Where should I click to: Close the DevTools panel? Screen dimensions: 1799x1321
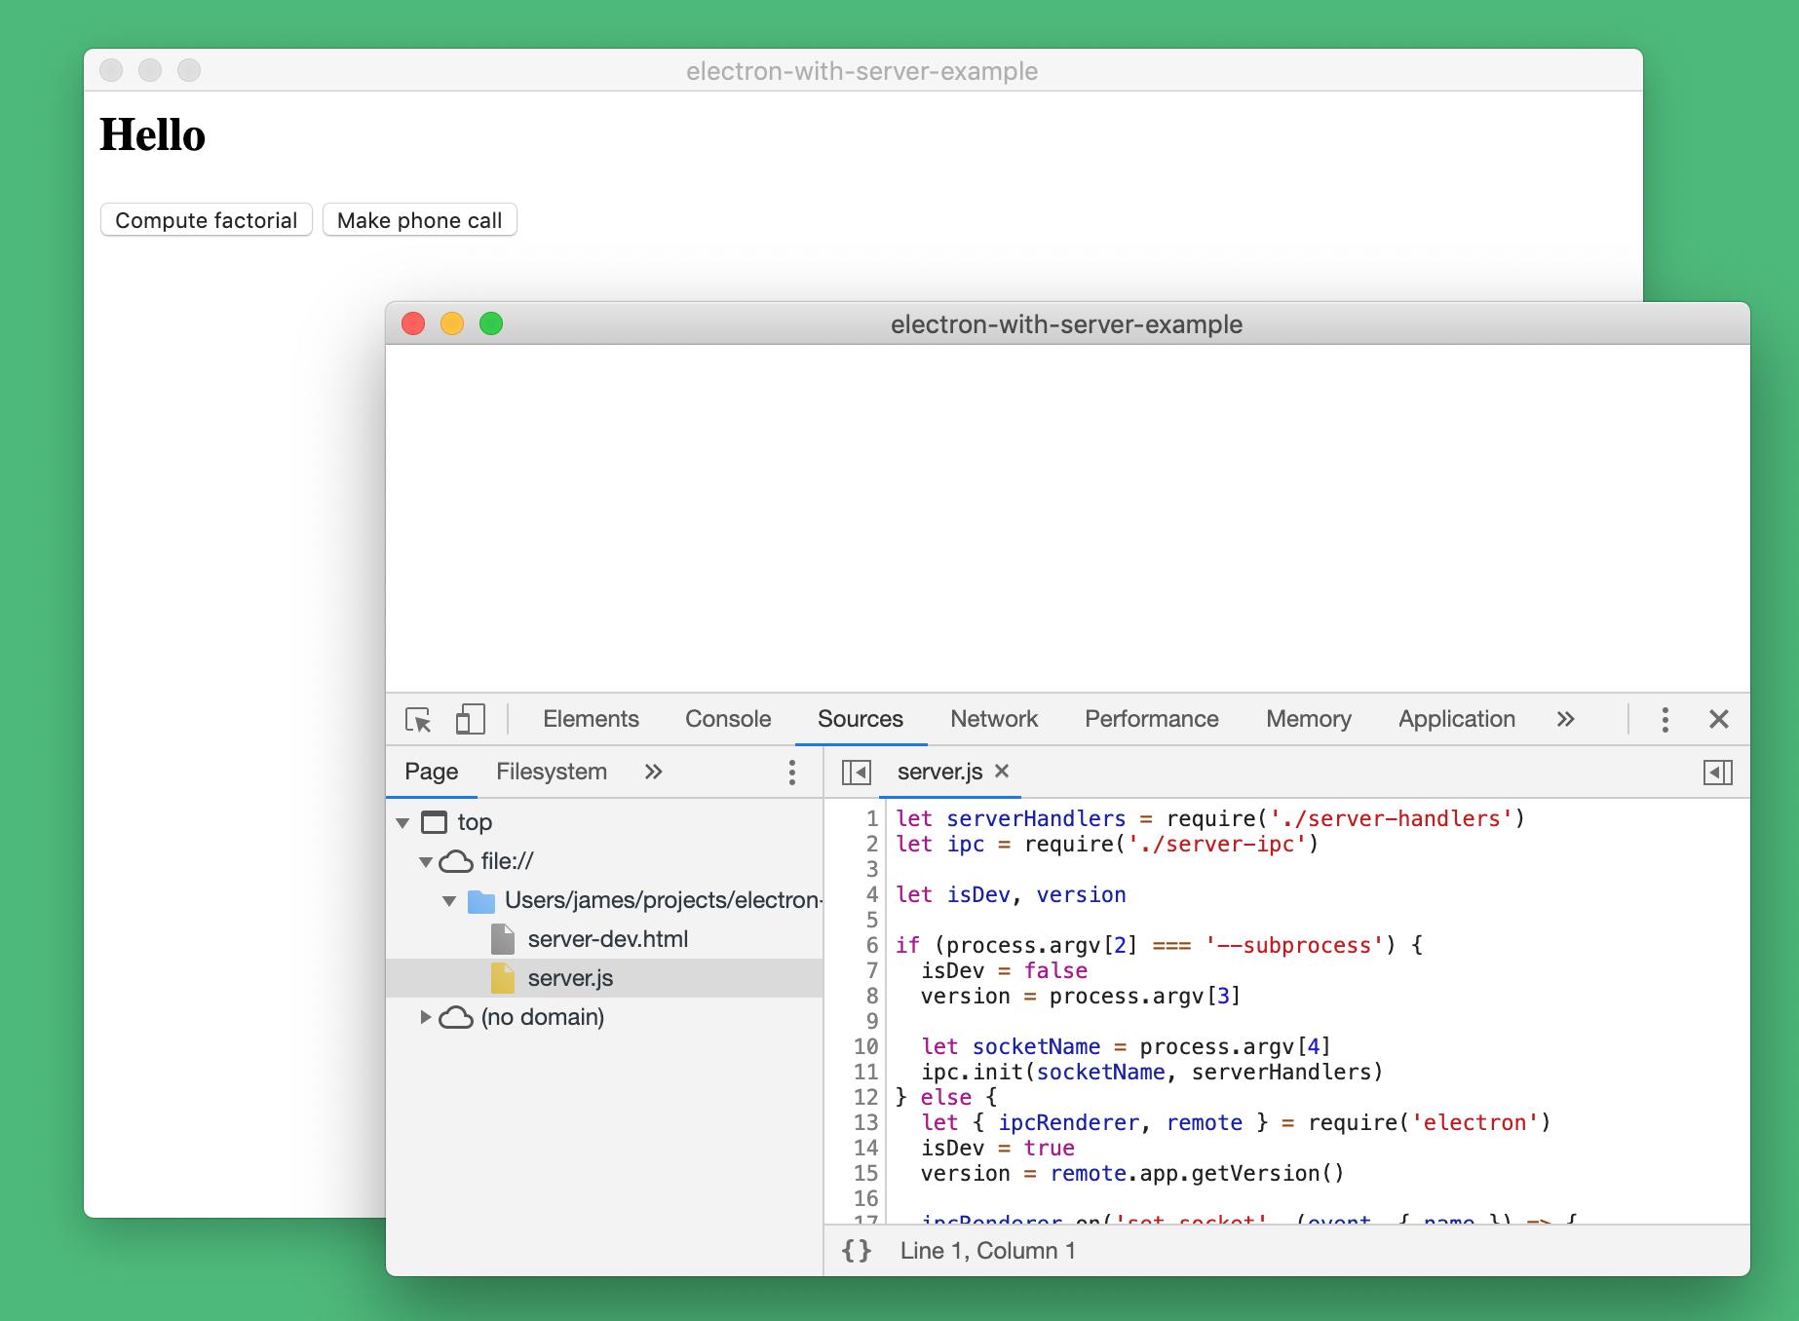[x=1719, y=720]
